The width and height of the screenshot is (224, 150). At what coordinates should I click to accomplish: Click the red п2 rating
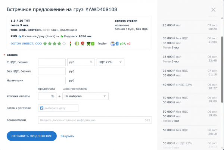128,44
